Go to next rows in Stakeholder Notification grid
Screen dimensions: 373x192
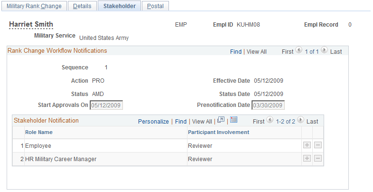coord(300,121)
